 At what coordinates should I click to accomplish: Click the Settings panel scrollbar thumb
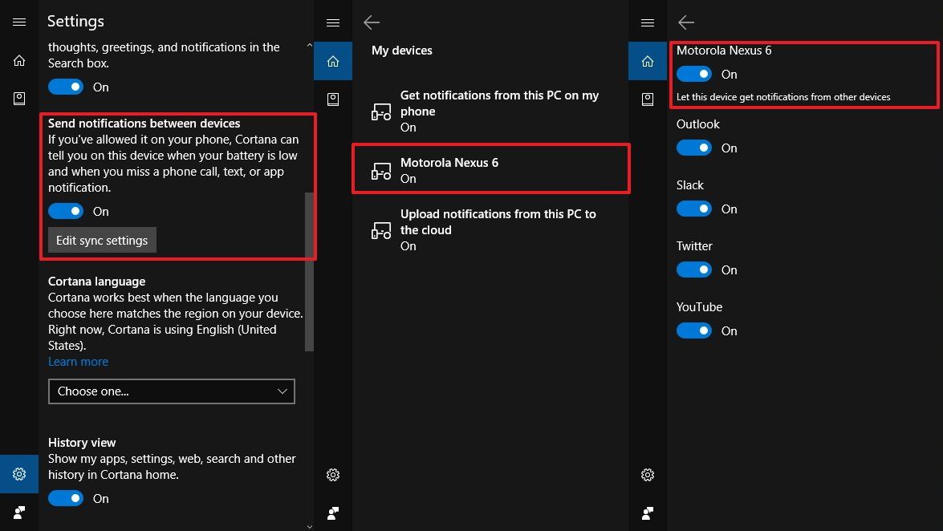point(310,272)
